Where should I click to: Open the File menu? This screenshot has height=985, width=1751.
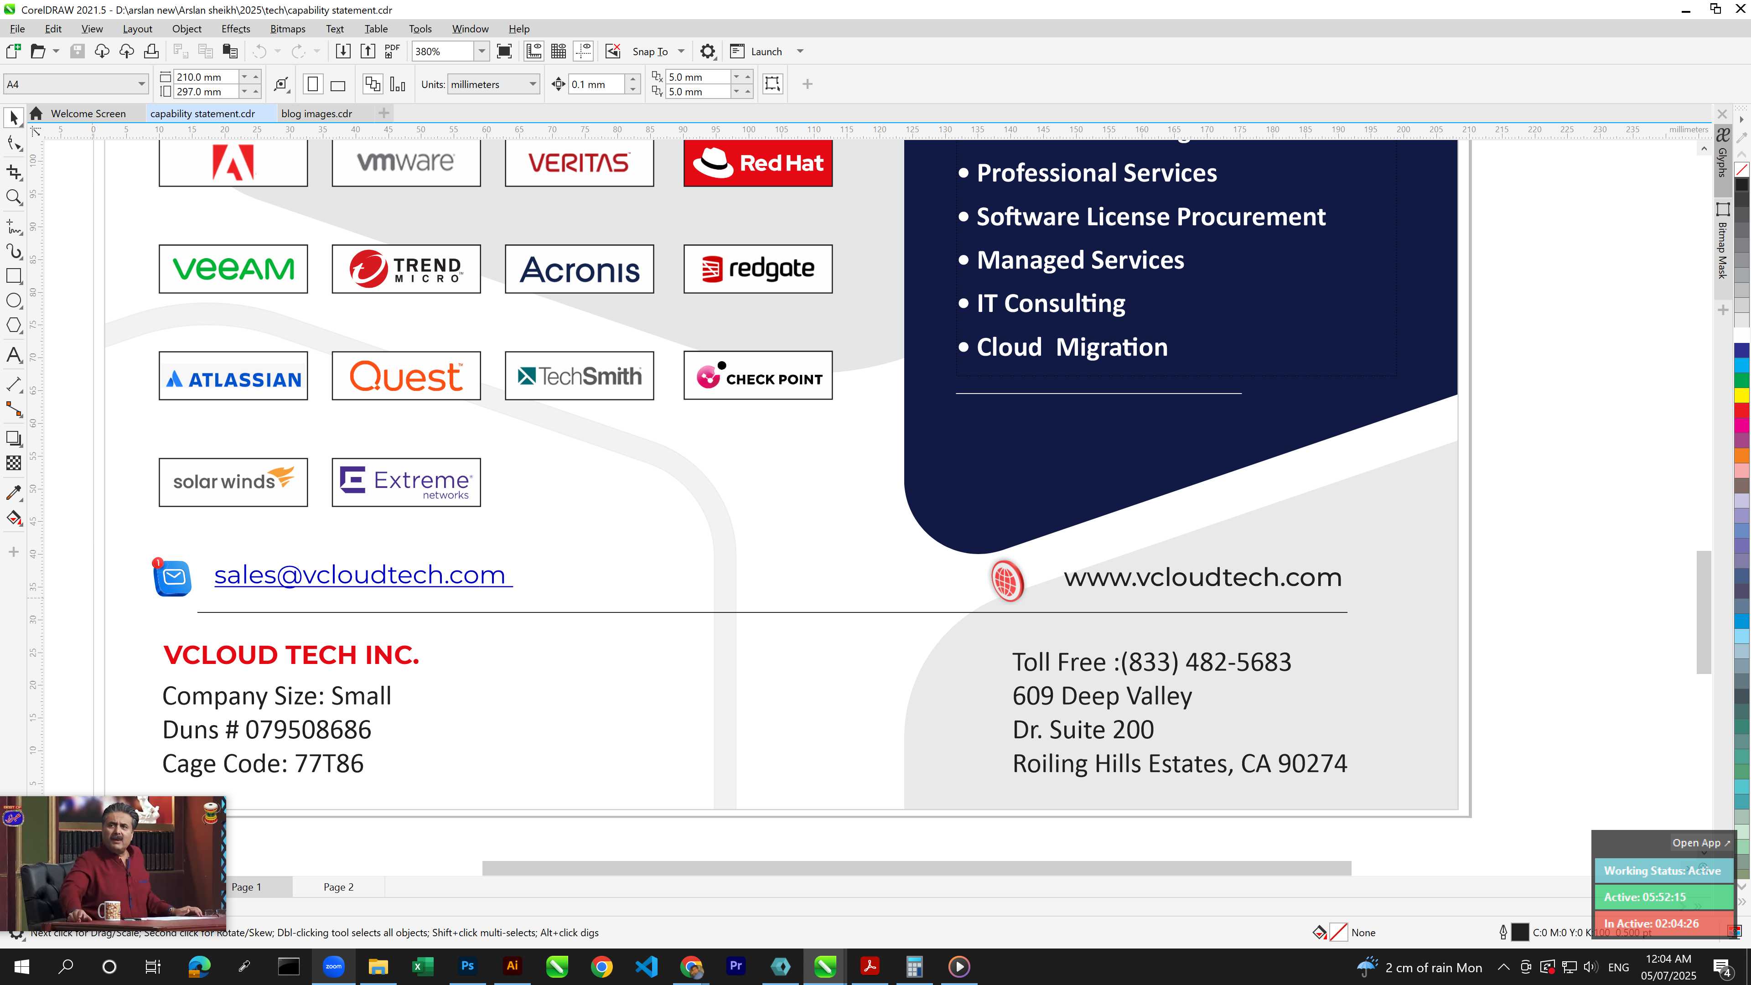(x=17, y=29)
